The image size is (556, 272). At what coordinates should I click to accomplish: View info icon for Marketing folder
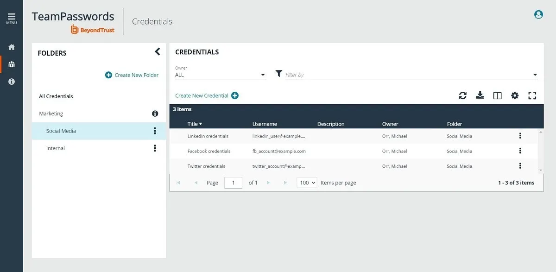pyautogui.click(x=155, y=114)
